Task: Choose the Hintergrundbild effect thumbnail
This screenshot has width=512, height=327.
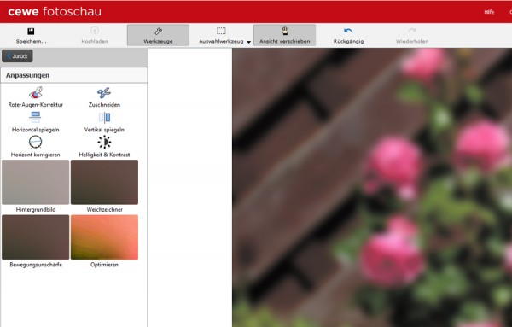Action: (36, 182)
